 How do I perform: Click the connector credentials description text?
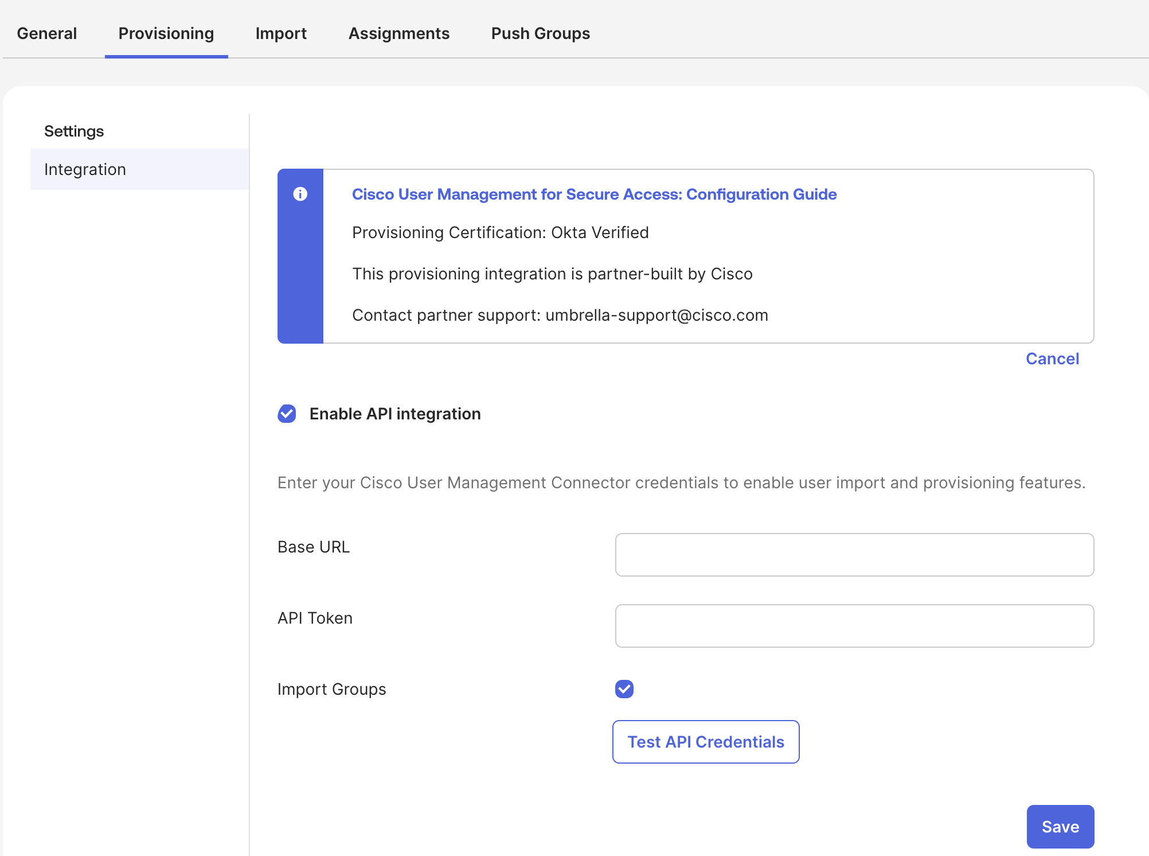[x=681, y=483]
